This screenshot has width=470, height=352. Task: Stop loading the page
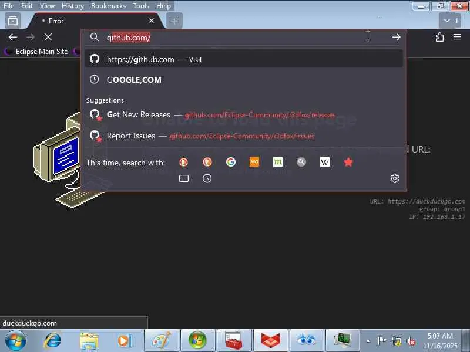pyautogui.click(x=48, y=37)
